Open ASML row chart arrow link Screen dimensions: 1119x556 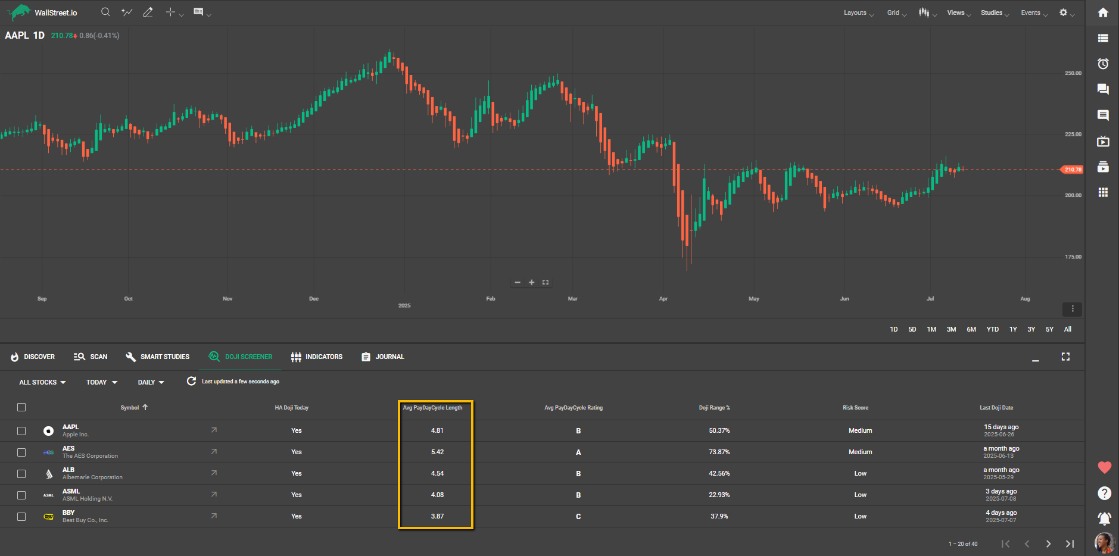point(214,494)
